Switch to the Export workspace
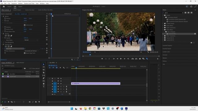 [x=20, y=6]
